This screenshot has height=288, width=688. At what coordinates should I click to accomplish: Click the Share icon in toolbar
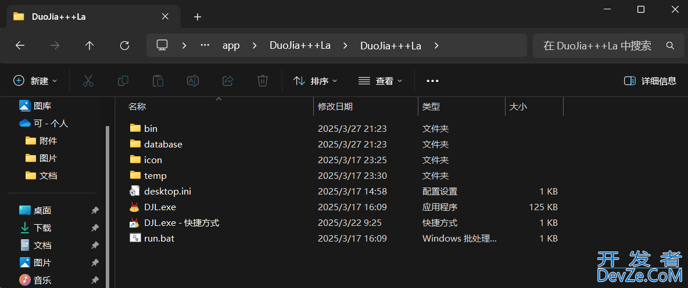coord(228,81)
